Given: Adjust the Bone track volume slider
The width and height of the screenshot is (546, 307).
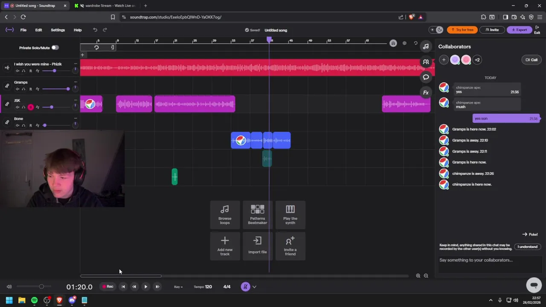Looking at the screenshot, I should tap(56, 125).
